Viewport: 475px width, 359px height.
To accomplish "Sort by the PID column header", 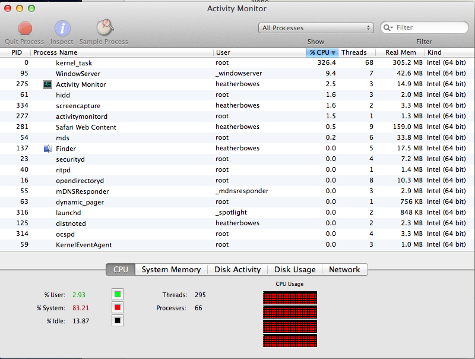I will tap(15, 52).
